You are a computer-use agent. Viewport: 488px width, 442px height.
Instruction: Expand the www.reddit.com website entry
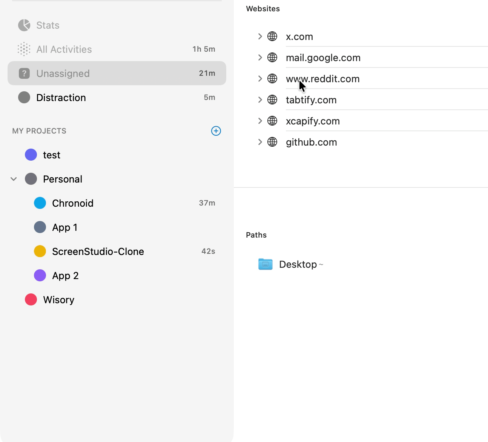tap(260, 79)
